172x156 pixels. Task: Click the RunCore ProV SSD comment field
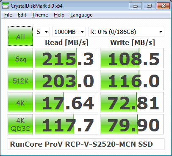click(x=86, y=144)
